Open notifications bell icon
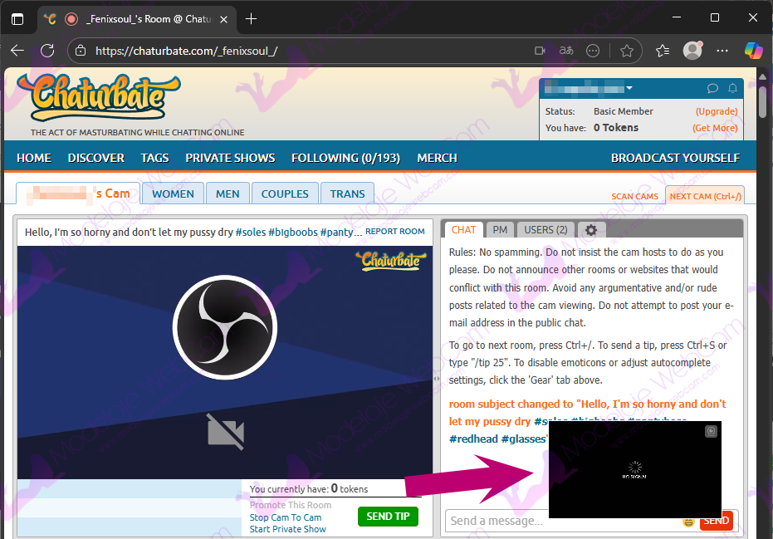Image resolution: width=773 pixels, height=539 pixels. 732,88
